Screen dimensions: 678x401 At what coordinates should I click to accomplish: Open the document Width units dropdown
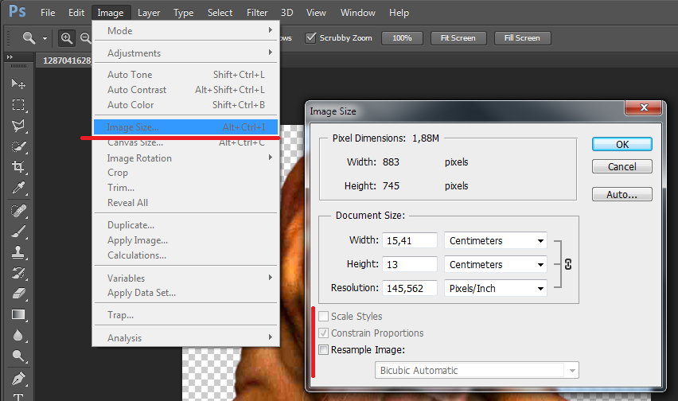point(497,240)
